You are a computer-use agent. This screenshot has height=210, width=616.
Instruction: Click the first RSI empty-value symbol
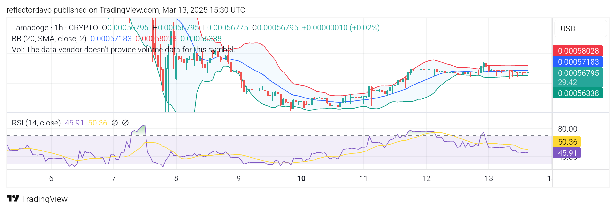pos(115,123)
